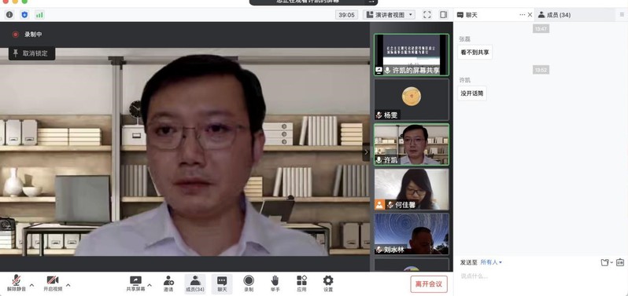
Task: Open the share screen (共享屏幕) icon
Action: [x=136, y=283]
